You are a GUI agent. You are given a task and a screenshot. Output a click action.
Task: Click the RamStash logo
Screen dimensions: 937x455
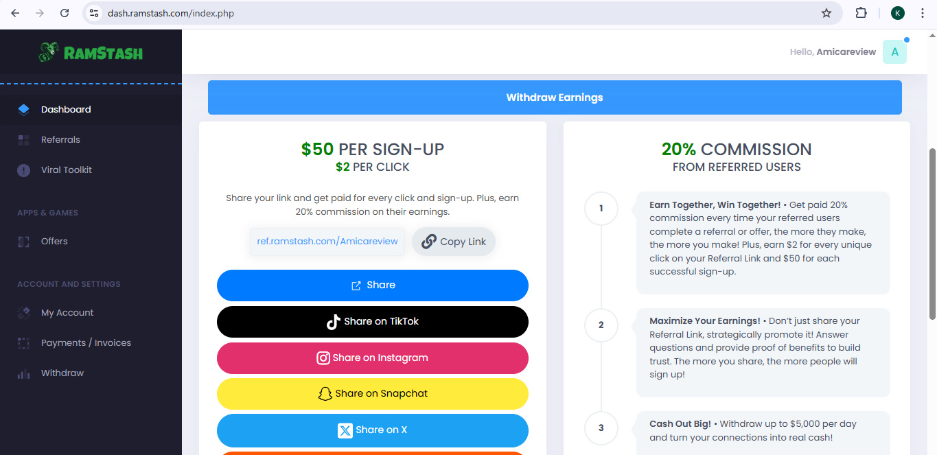(x=91, y=53)
